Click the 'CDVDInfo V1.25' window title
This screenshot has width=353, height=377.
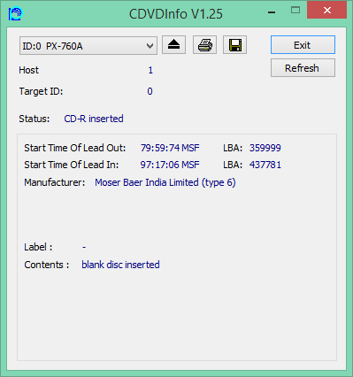176,14
